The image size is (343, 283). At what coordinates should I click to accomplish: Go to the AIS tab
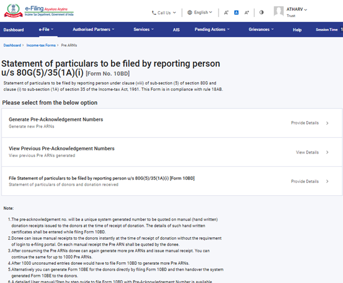tap(176, 30)
